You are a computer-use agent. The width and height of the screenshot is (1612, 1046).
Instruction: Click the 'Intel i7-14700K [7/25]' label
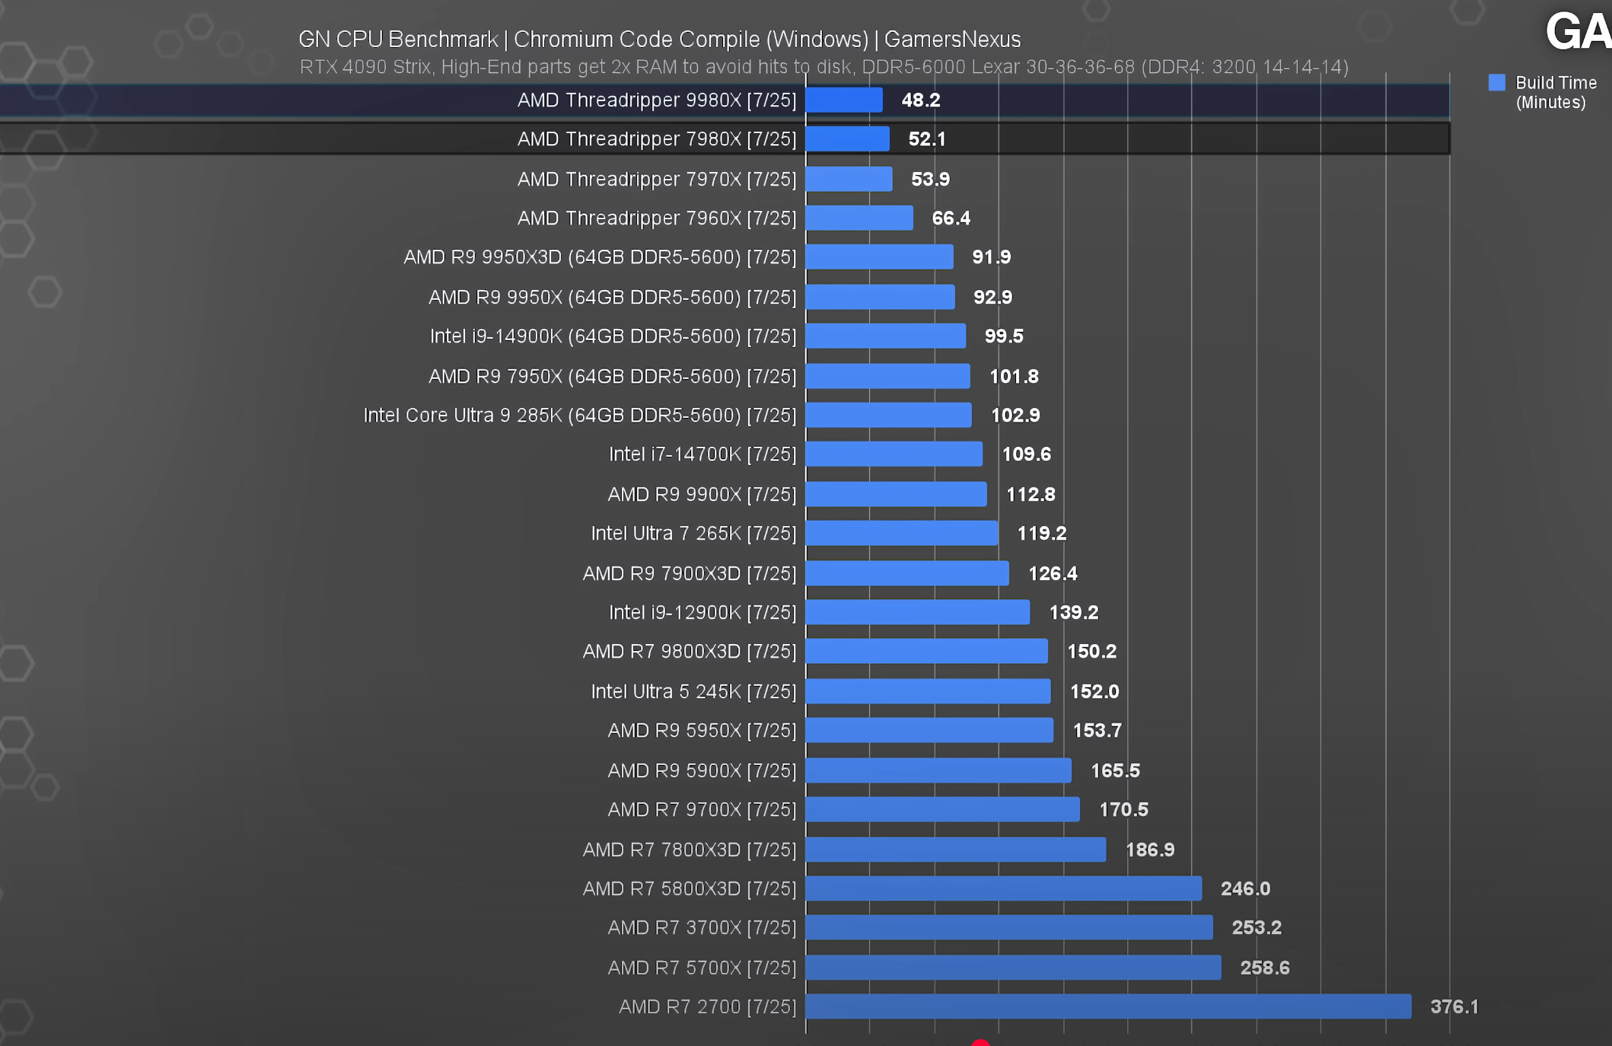(702, 454)
